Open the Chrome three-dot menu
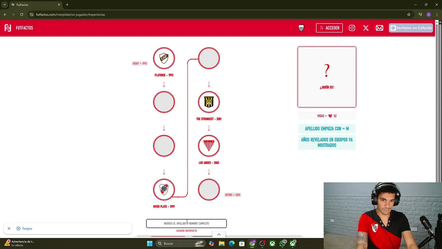Screen dimensions: 442x249 pos(437,15)
